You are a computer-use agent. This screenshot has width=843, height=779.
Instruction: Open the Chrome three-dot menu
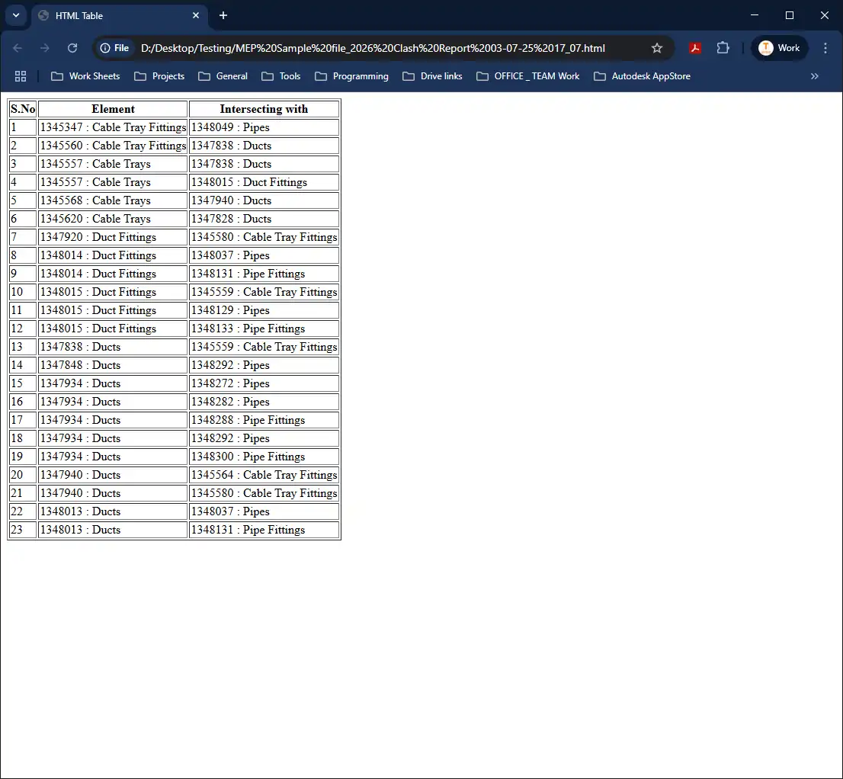825,48
